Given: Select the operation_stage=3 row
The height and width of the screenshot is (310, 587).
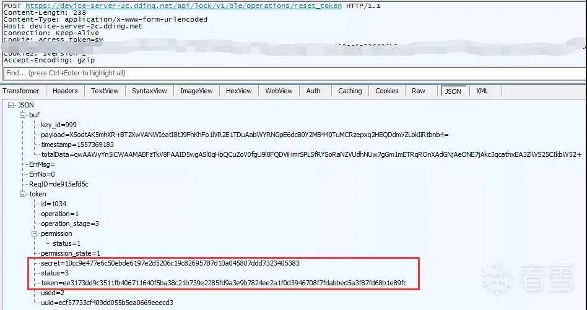Looking at the screenshot, I should click(x=70, y=224).
